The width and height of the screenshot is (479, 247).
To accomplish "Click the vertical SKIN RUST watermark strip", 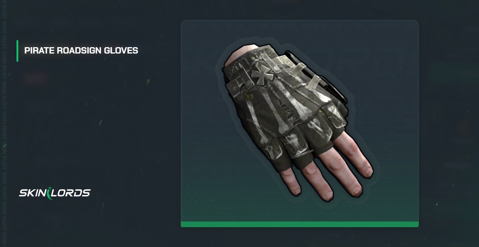I will click(4, 124).
